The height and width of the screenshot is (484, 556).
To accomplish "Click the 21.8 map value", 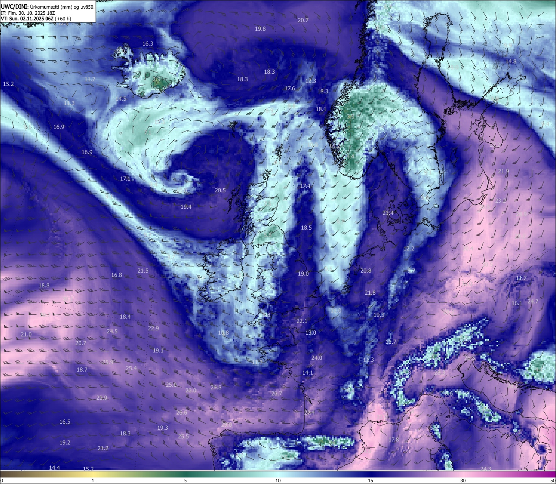I will pyautogui.click(x=370, y=293).
